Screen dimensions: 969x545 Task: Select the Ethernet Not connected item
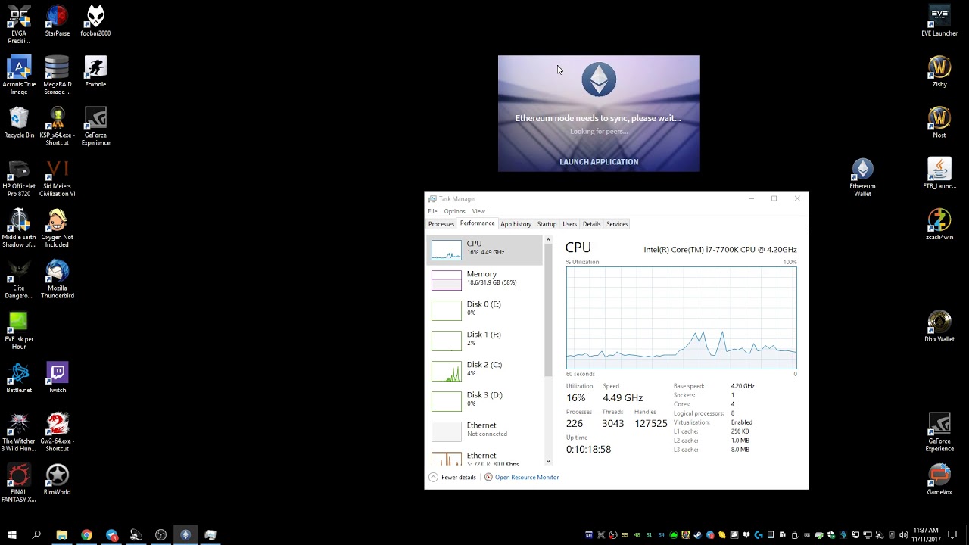pos(484,431)
